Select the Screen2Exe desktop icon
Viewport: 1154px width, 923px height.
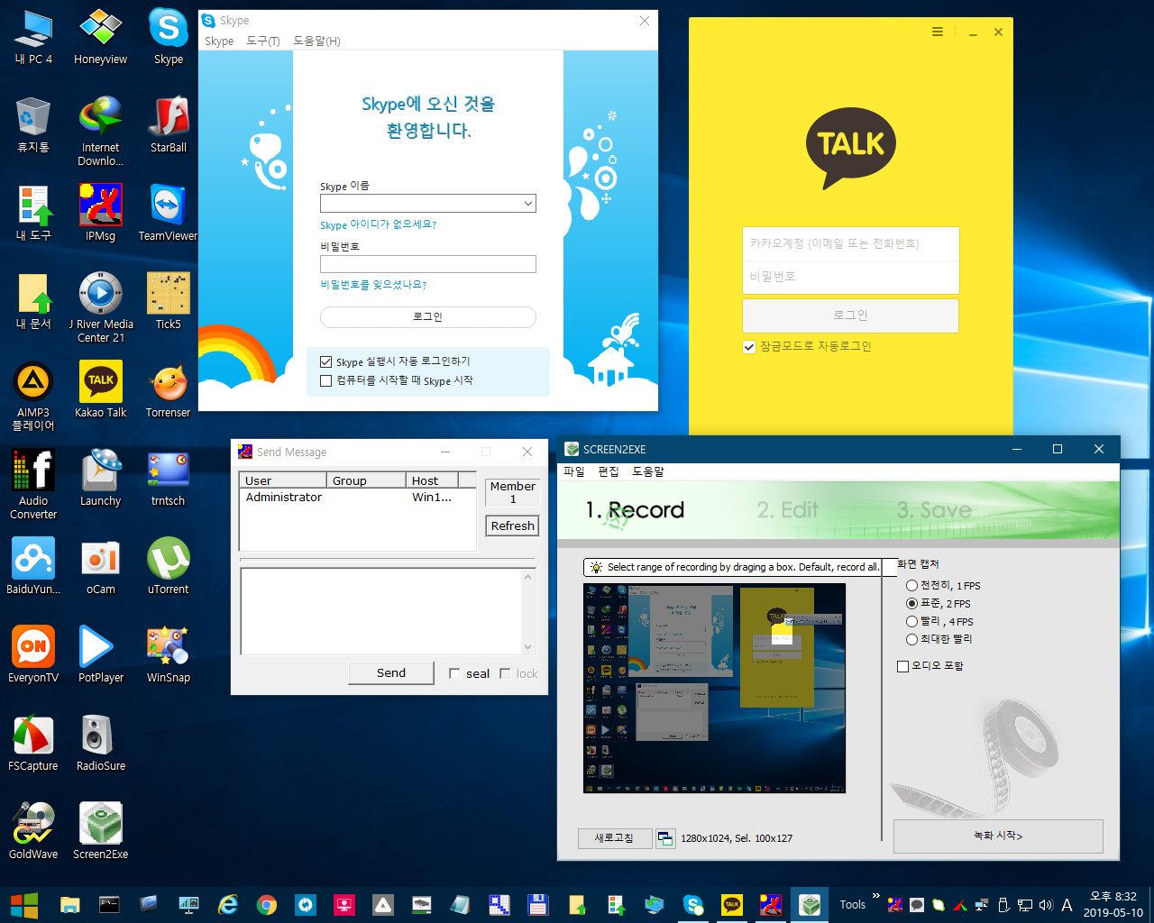point(100,831)
